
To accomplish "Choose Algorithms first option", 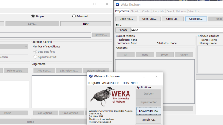I will coord(35,57).
